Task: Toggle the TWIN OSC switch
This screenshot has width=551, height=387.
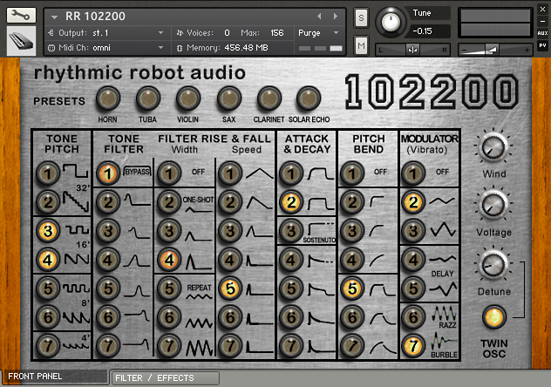Action: pyautogui.click(x=494, y=317)
